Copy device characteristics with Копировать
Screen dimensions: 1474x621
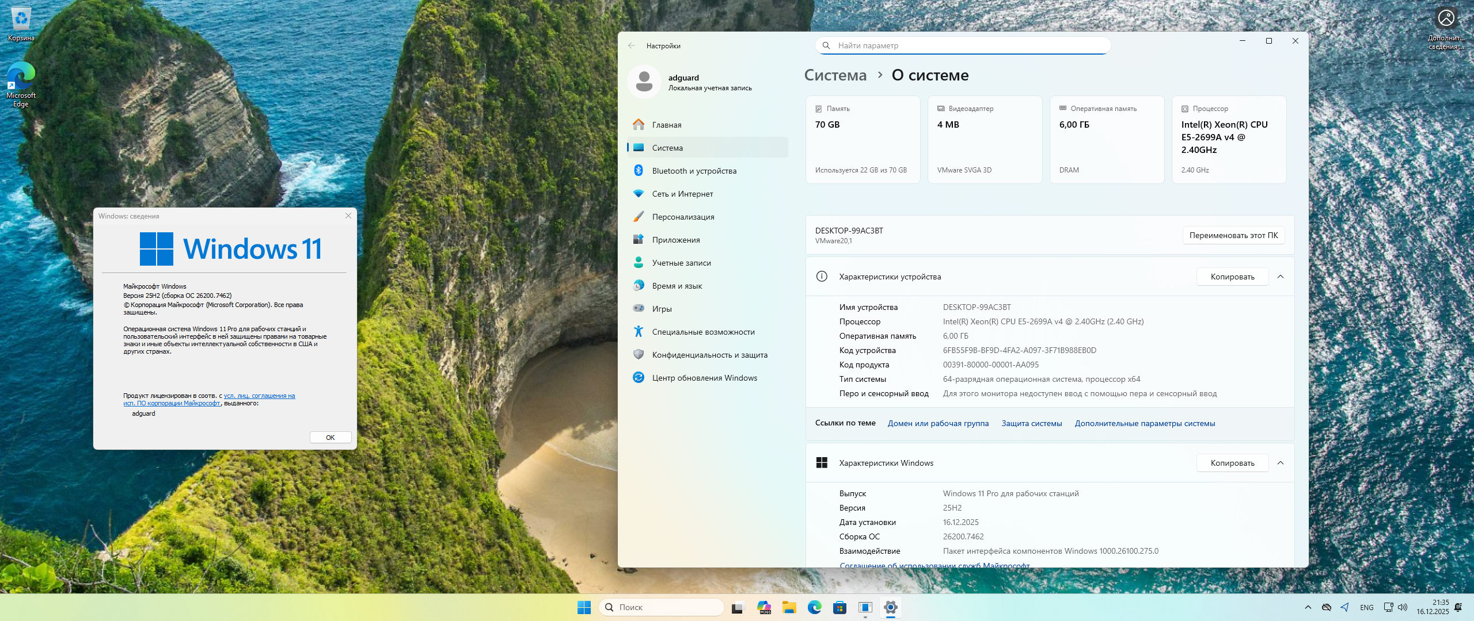tap(1232, 277)
